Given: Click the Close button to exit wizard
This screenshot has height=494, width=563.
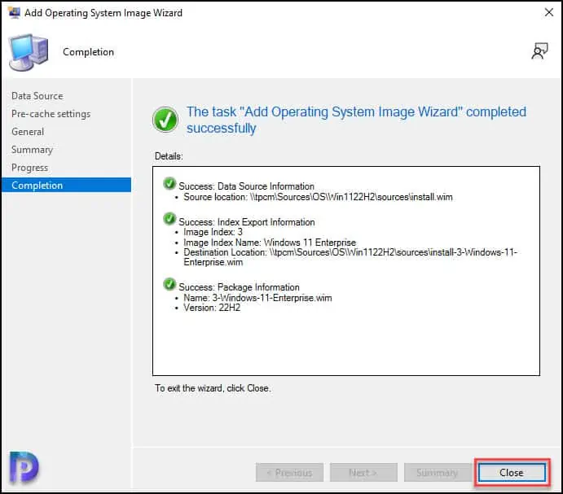Looking at the screenshot, I should tap(512, 473).
